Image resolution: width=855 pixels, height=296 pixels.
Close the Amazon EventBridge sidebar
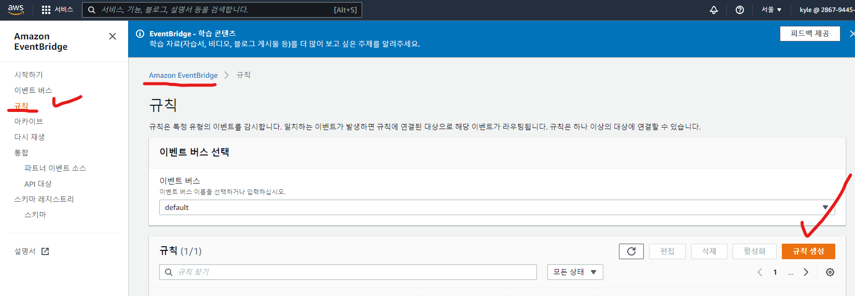(x=113, y=36)
